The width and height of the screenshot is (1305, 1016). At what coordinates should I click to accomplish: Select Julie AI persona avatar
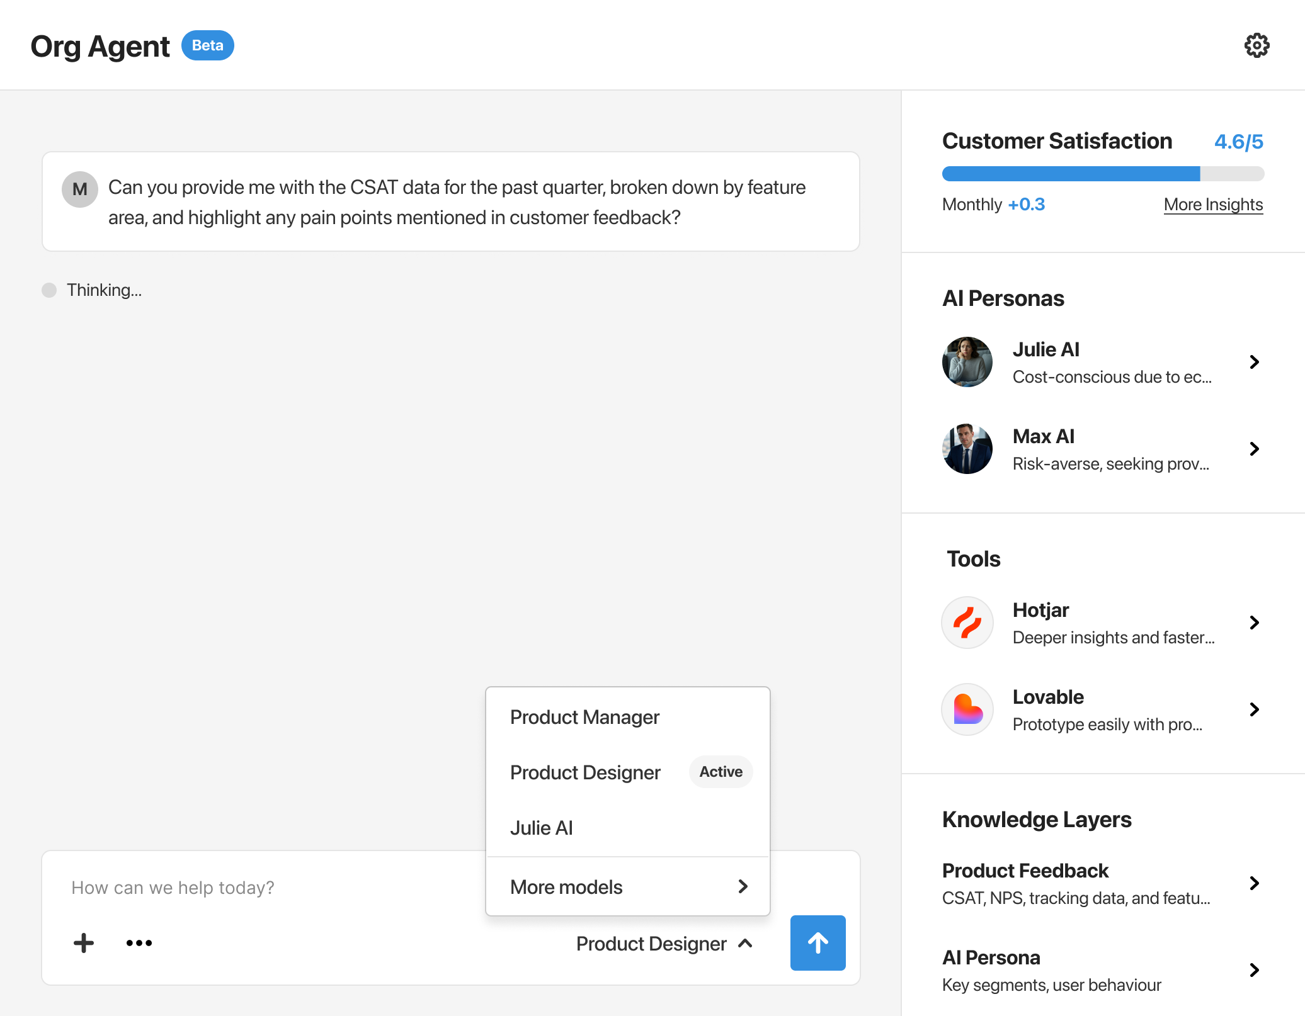click(x=967, y=362)
